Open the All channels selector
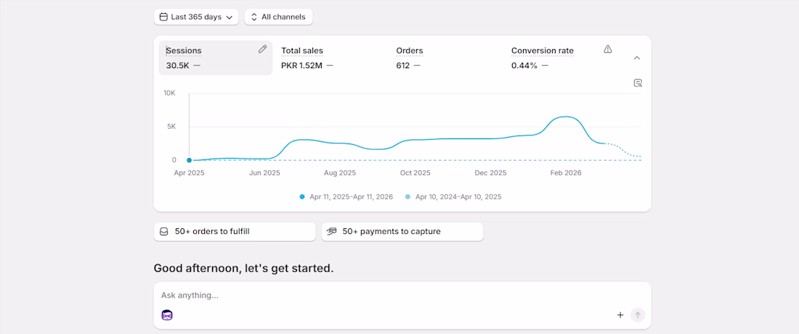Screen dimensions: 799x334 point(278,17)
